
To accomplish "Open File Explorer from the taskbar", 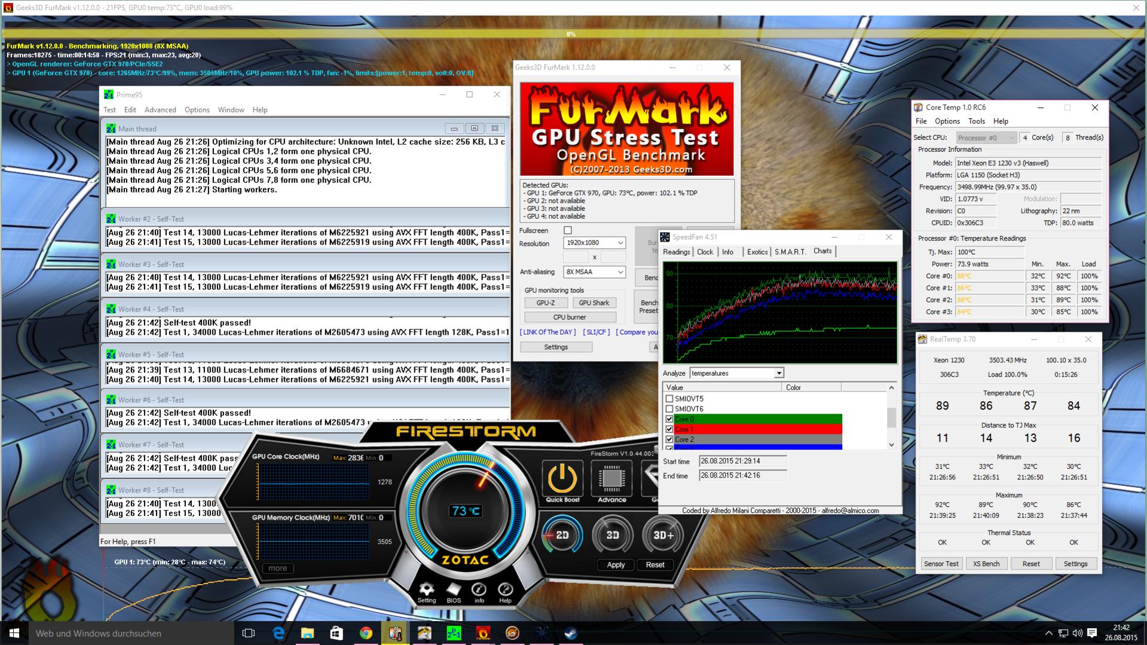I will coord(307,633).
